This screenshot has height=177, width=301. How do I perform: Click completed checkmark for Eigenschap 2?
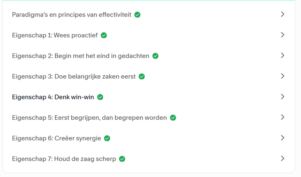point(155,56)
